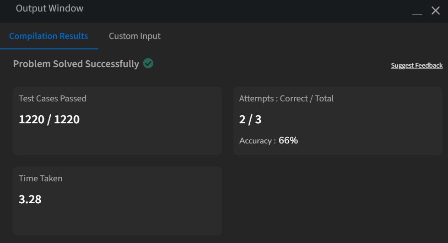Switch to the Custom Input tab
The image size is (448, 243).
click(x=135, y=36)
